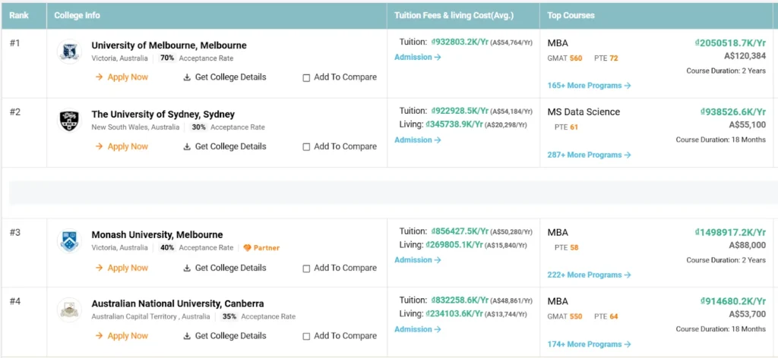Click the A$55,100 course fee

pos(748,125)
